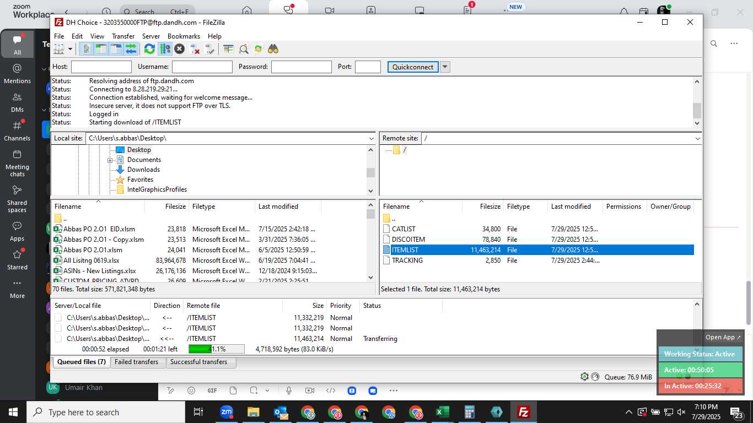Cancel the current operation with the X icon
Viewport: 753px width, 423px height.
tap(179, 49)
